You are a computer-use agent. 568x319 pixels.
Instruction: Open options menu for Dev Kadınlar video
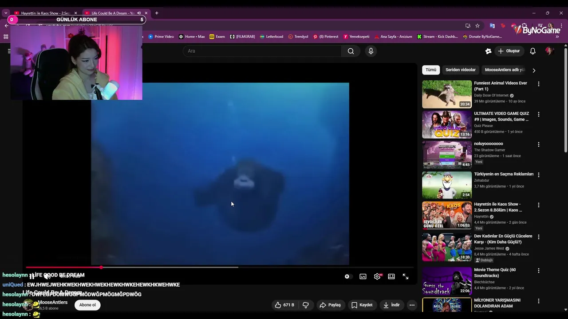pos(539,237)
